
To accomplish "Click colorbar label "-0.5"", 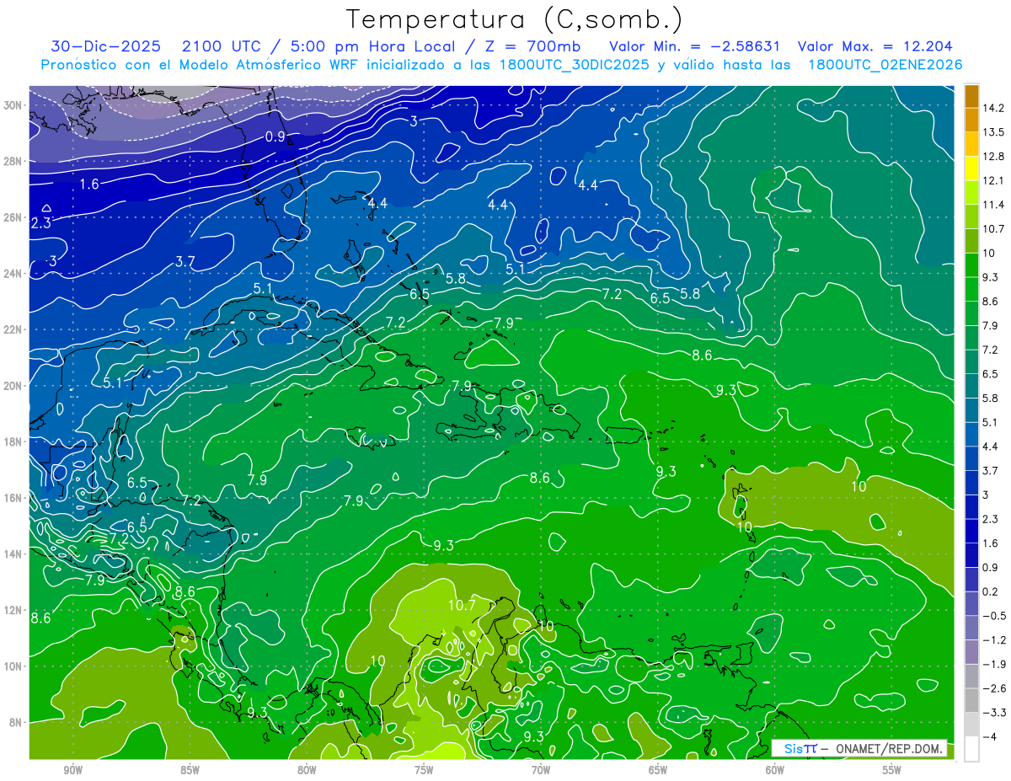I will [994, 616].
